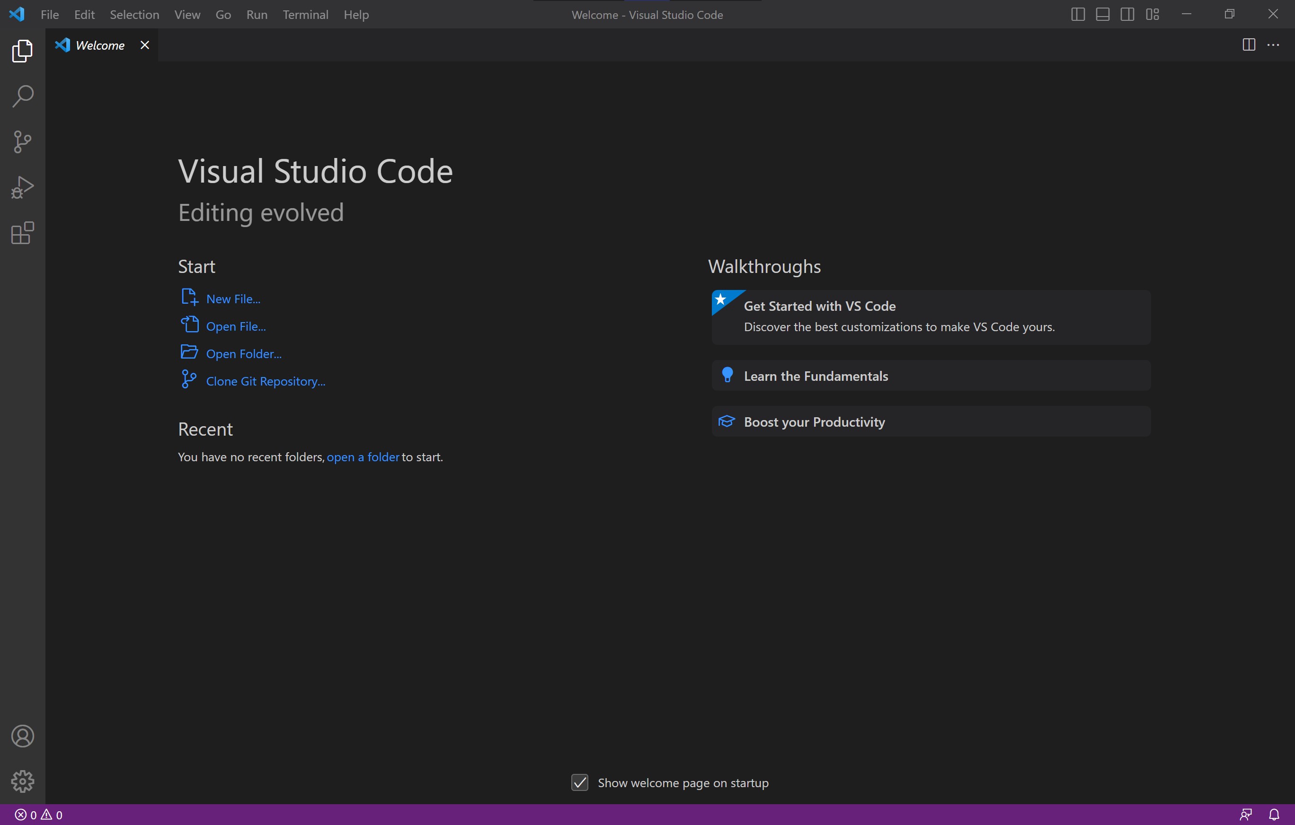Close the Welcome tab

pos(145,45)
